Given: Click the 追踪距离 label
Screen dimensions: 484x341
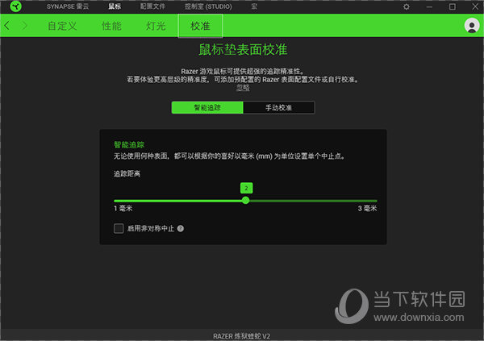Looking at the screenshot, I should click(127, 174).
